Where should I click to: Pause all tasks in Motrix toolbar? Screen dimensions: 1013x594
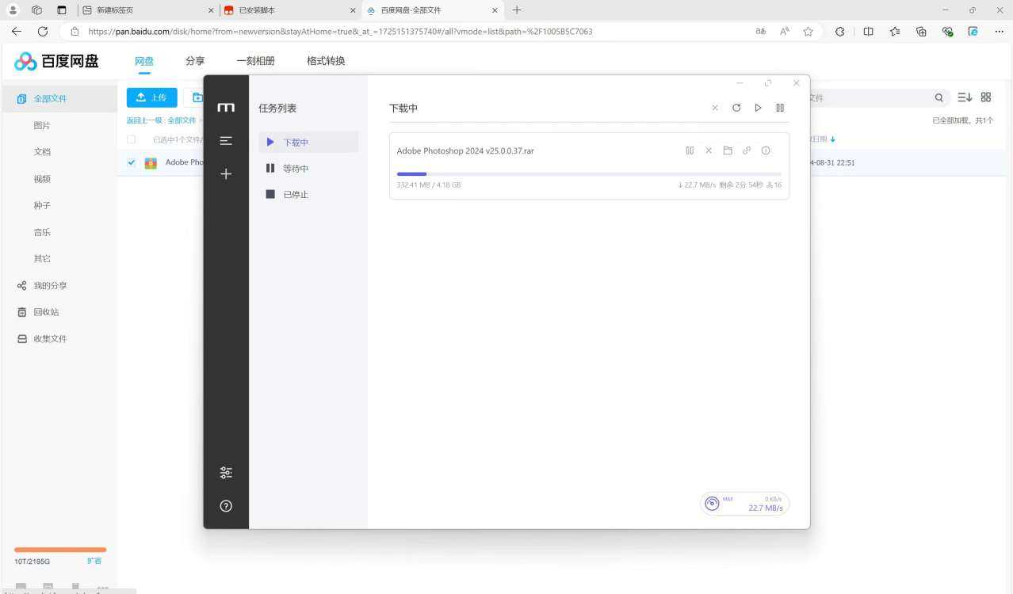pyautogui.click(x=780, y=108)
